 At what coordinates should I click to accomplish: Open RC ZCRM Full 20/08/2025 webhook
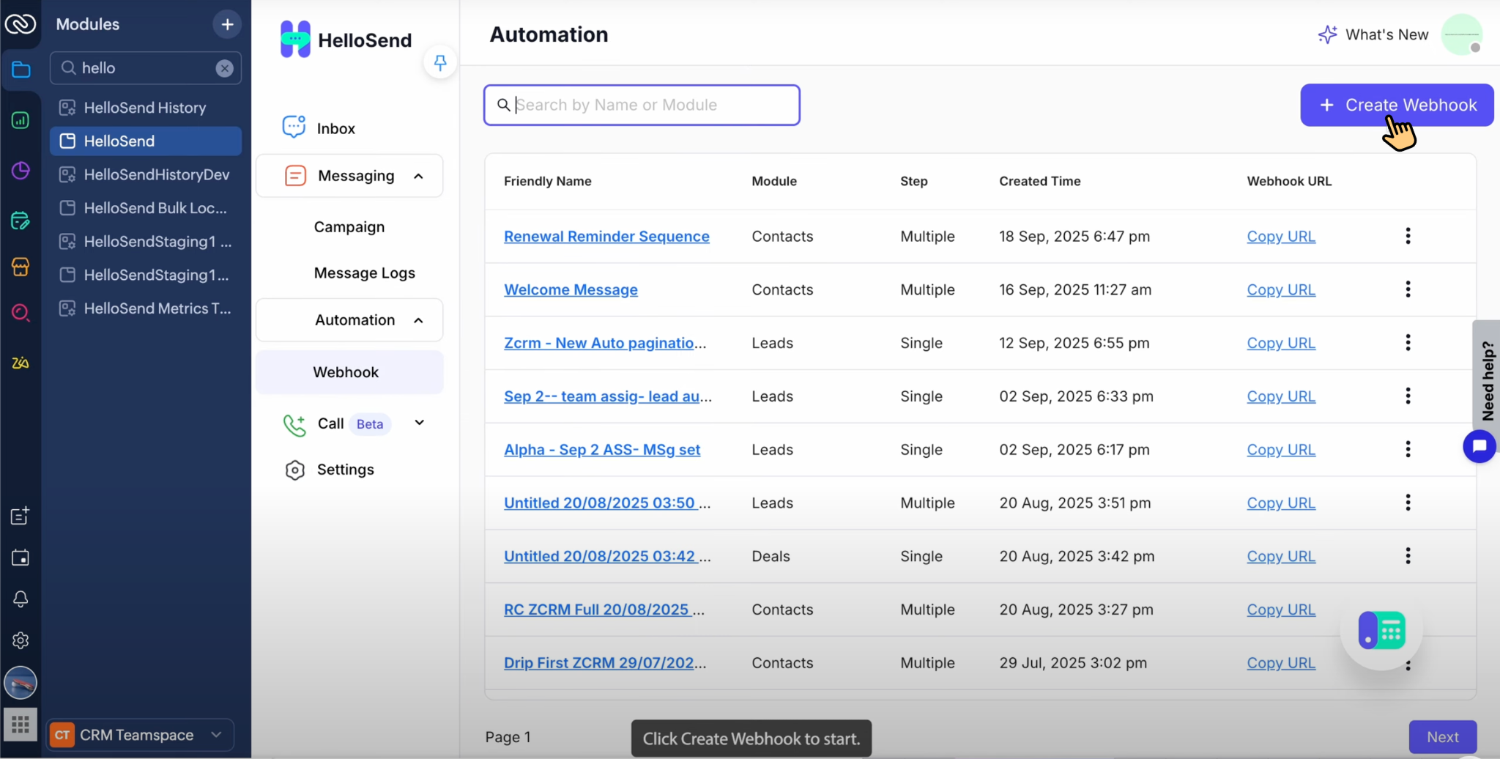pos(604,610)
